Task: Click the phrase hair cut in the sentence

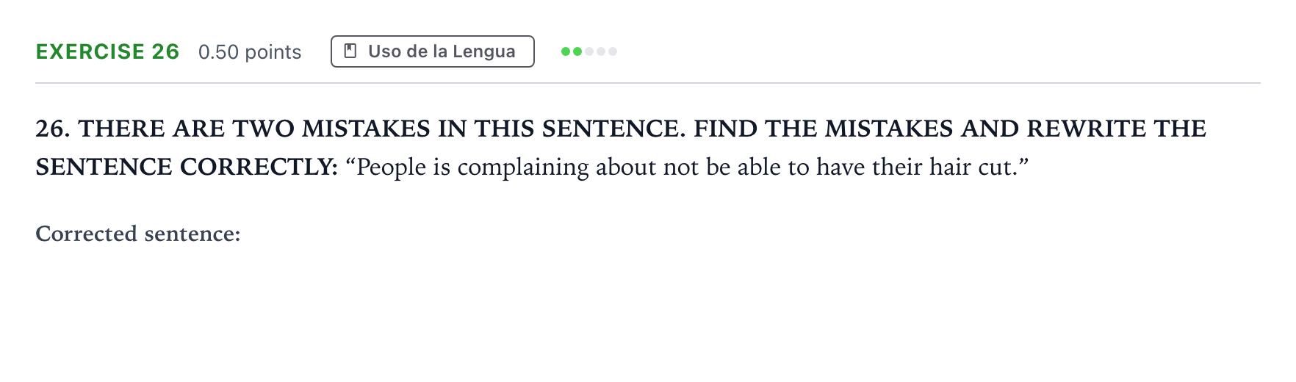Action: (x=973, y=167)
